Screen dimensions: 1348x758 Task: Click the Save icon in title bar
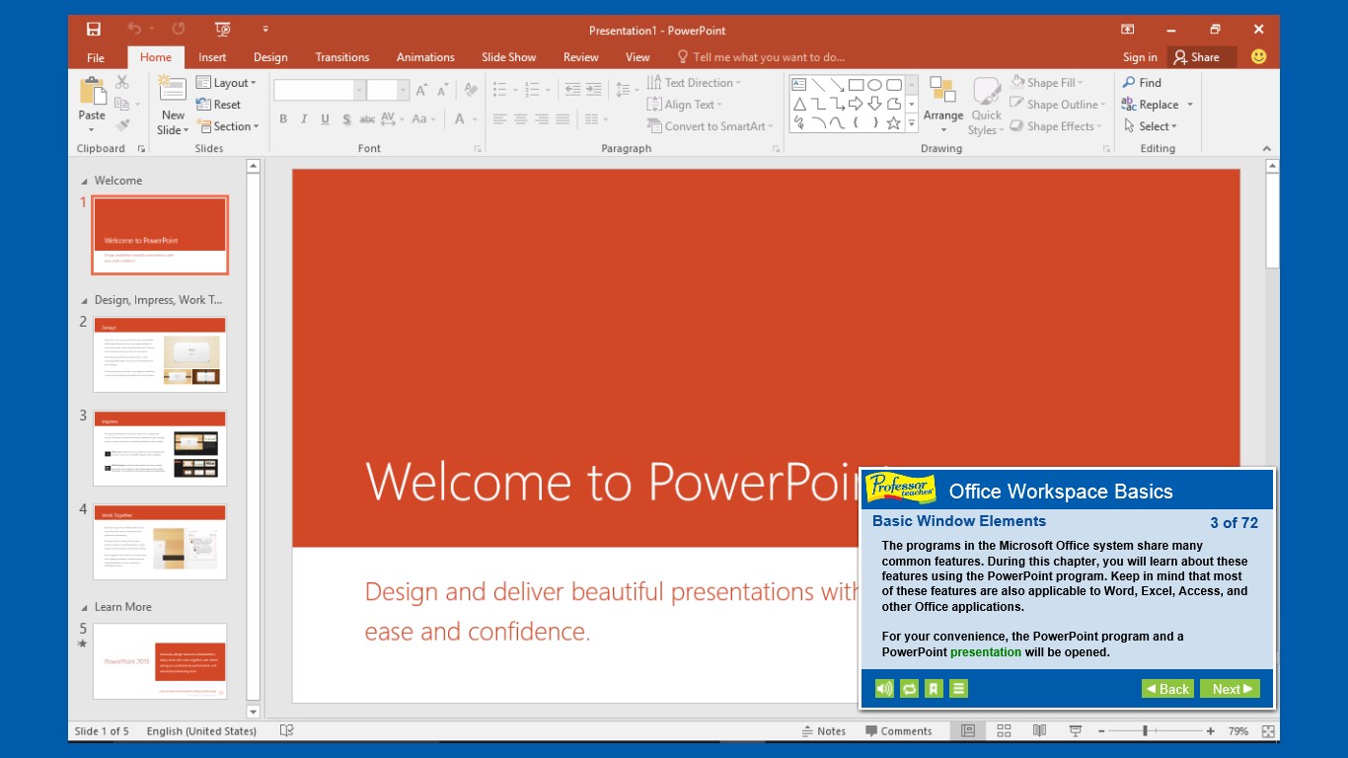(94, 29)
